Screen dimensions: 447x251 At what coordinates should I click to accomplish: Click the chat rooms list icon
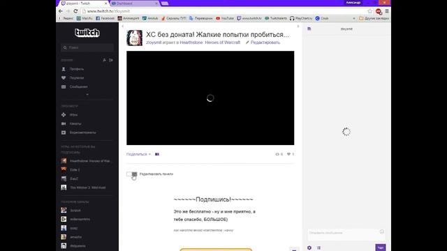309,29
